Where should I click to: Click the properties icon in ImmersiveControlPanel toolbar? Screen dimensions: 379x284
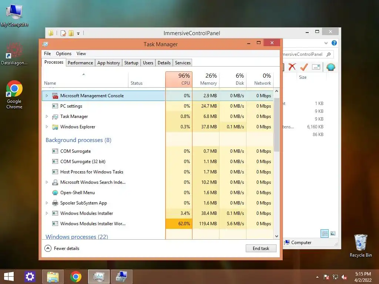pos(316,67)
